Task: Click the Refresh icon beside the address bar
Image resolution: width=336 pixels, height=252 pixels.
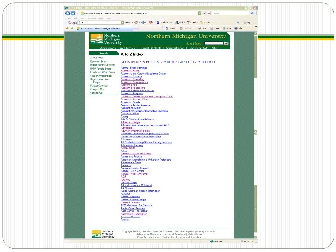Action: [204, 13]
